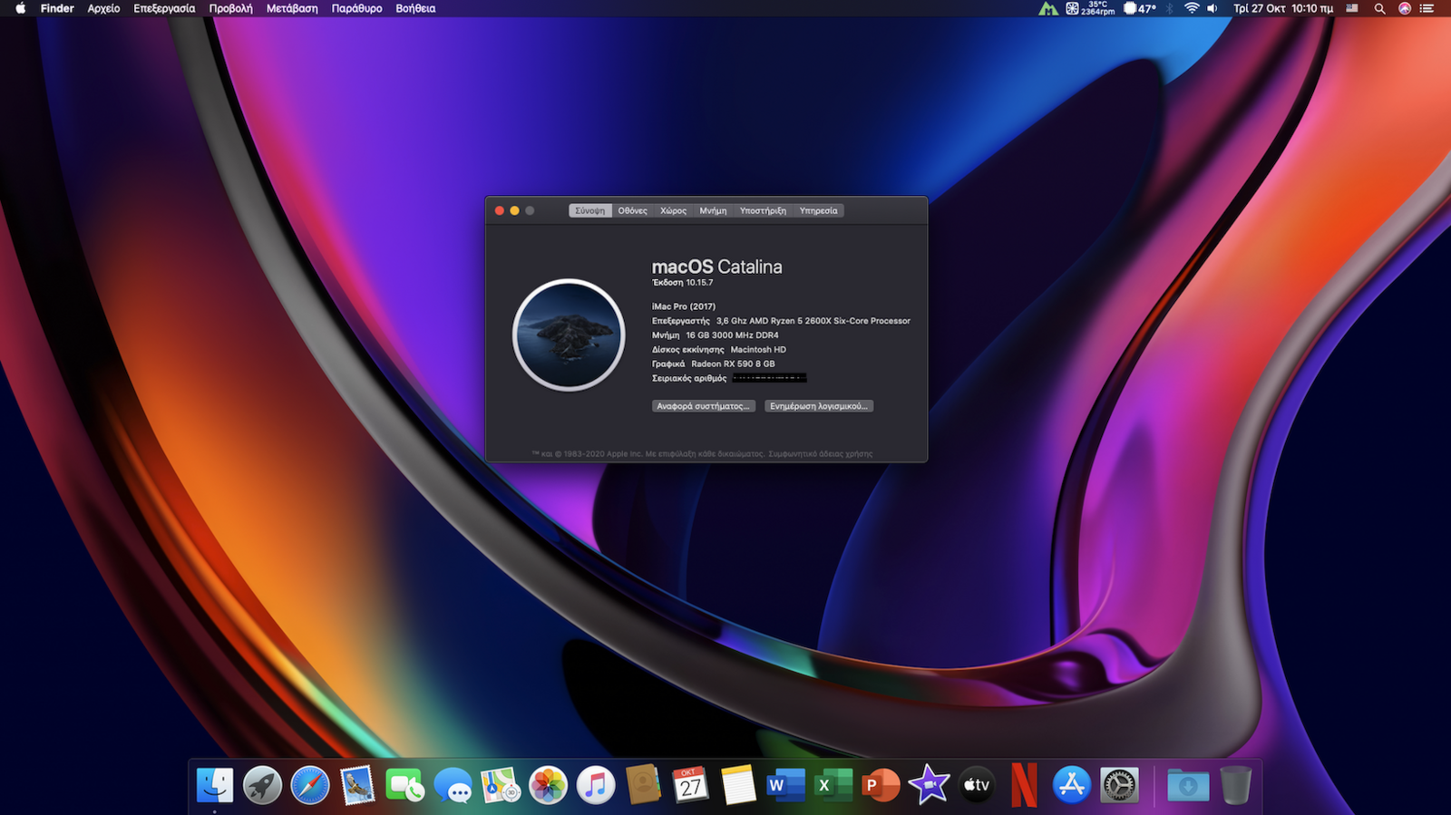Open Maps app in the dock
1451x815 pixels.
pos(500,785)
